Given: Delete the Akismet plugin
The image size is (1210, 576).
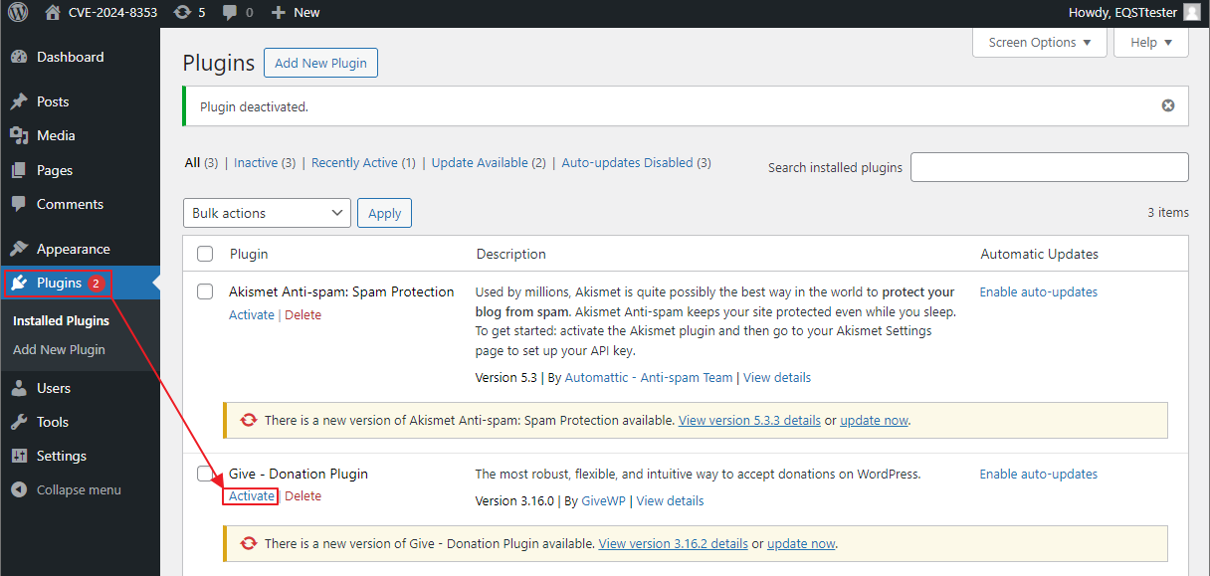Looking at the screenshot, I should (303, 314).
